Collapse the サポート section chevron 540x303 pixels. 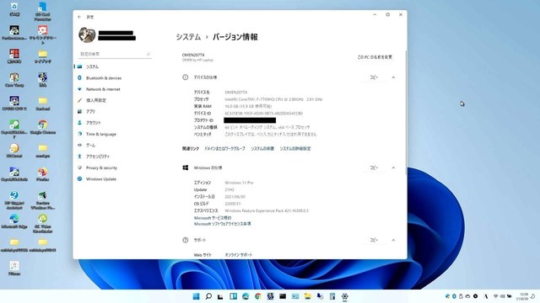click(393, 240)
